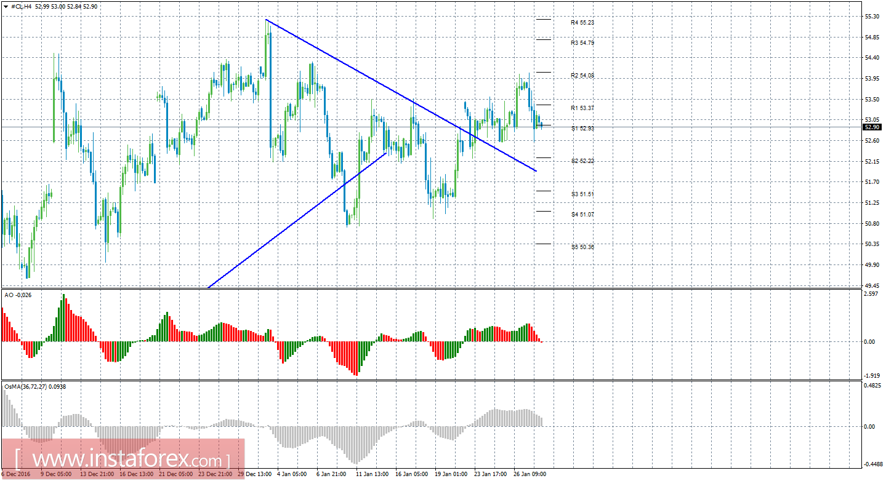Select the AO -0.026 indicator label
Viewport: 886px width, 481px height.
click(18, 295)
